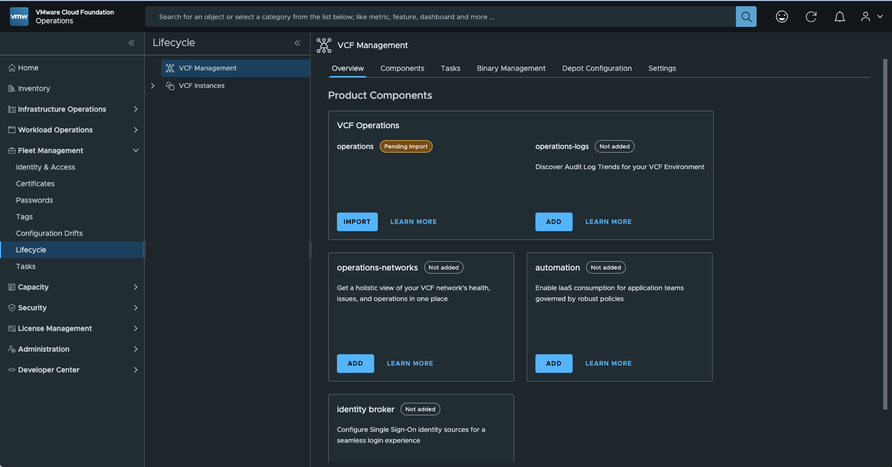Open Learn More for automation
The width and height of the screenshot is (892, 467).
tap(608, 364)
